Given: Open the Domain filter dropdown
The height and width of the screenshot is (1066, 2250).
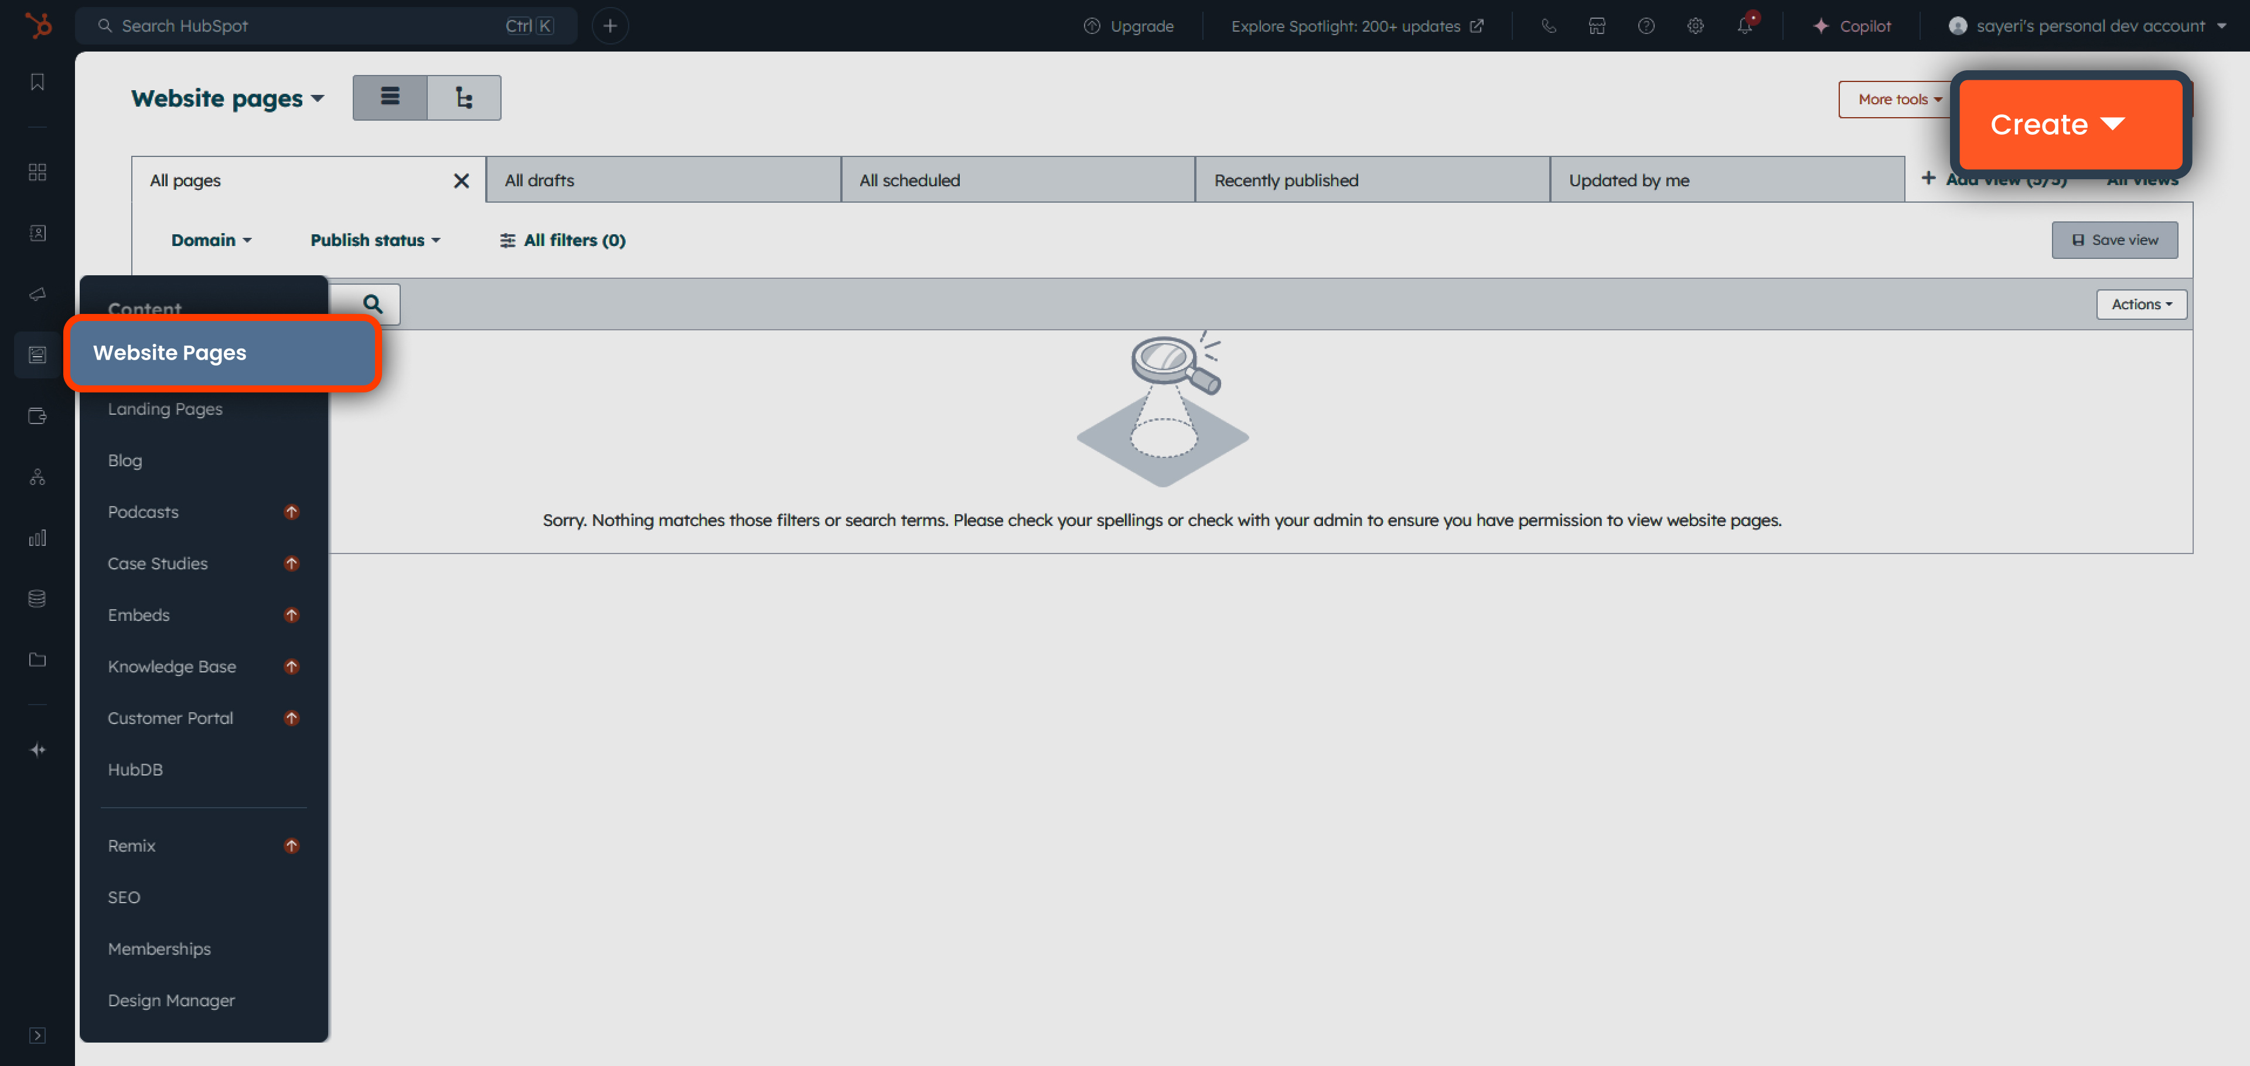Looking at the screenshot, I should tap(210, 240).
